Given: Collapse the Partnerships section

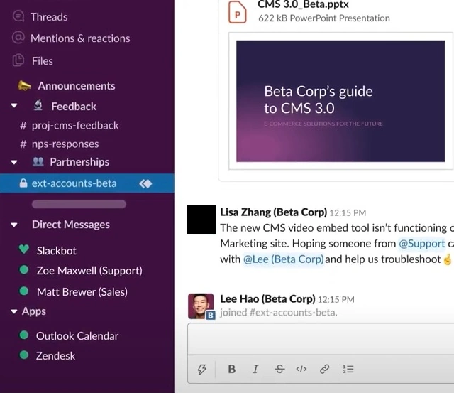Looking at the screenshot, I should [15, 162].
